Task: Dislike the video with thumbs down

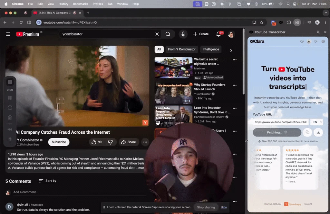Action: click(x=110, y=142)
